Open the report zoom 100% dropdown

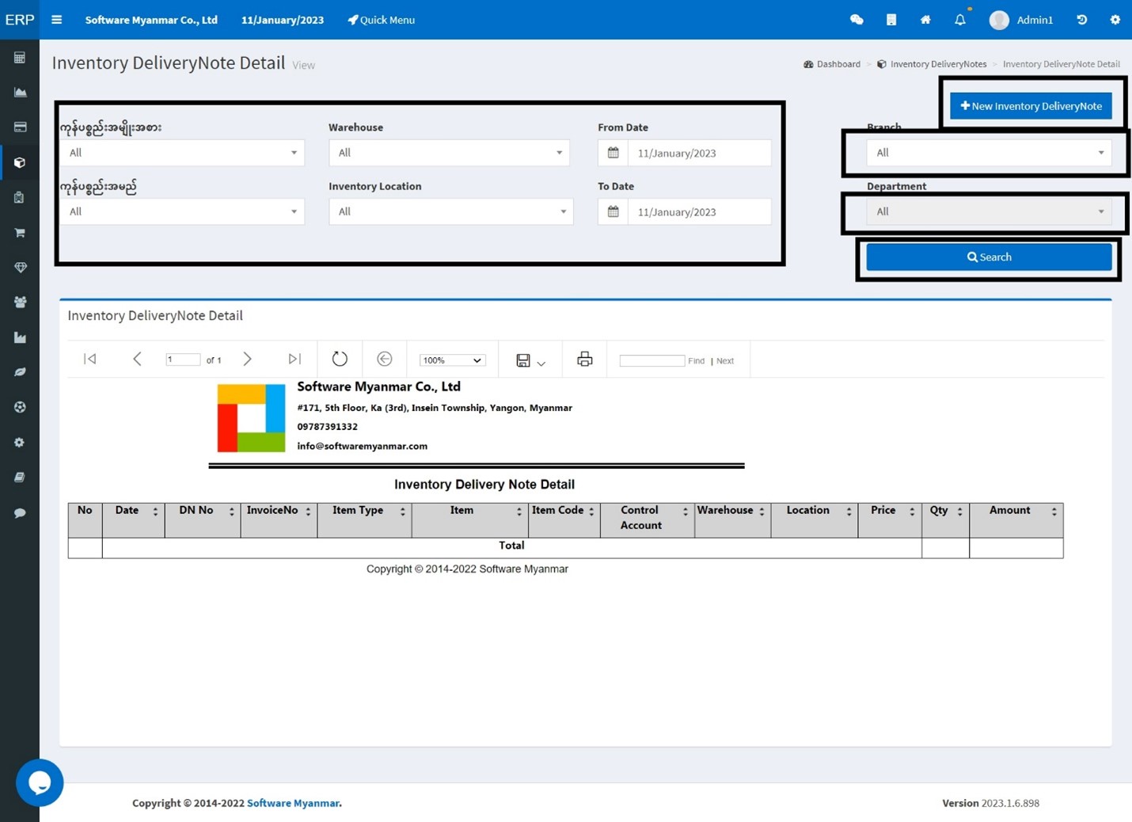point(451,360)
